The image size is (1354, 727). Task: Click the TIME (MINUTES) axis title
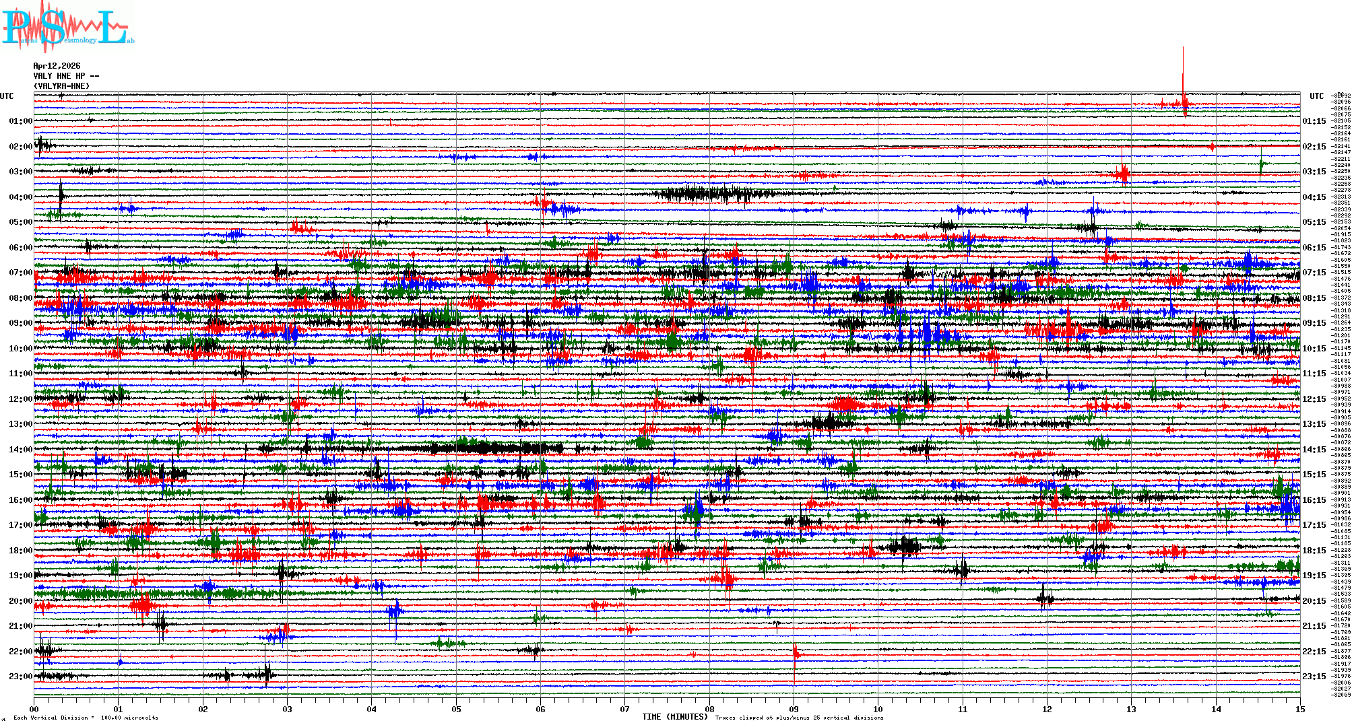pyautogui.click(x=675, y=717)
